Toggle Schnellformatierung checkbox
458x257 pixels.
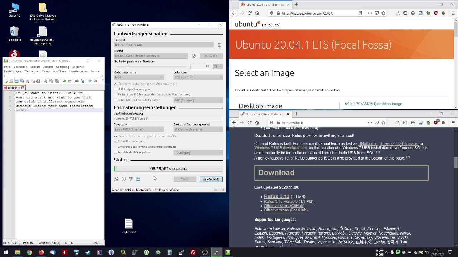pos(116,141)
